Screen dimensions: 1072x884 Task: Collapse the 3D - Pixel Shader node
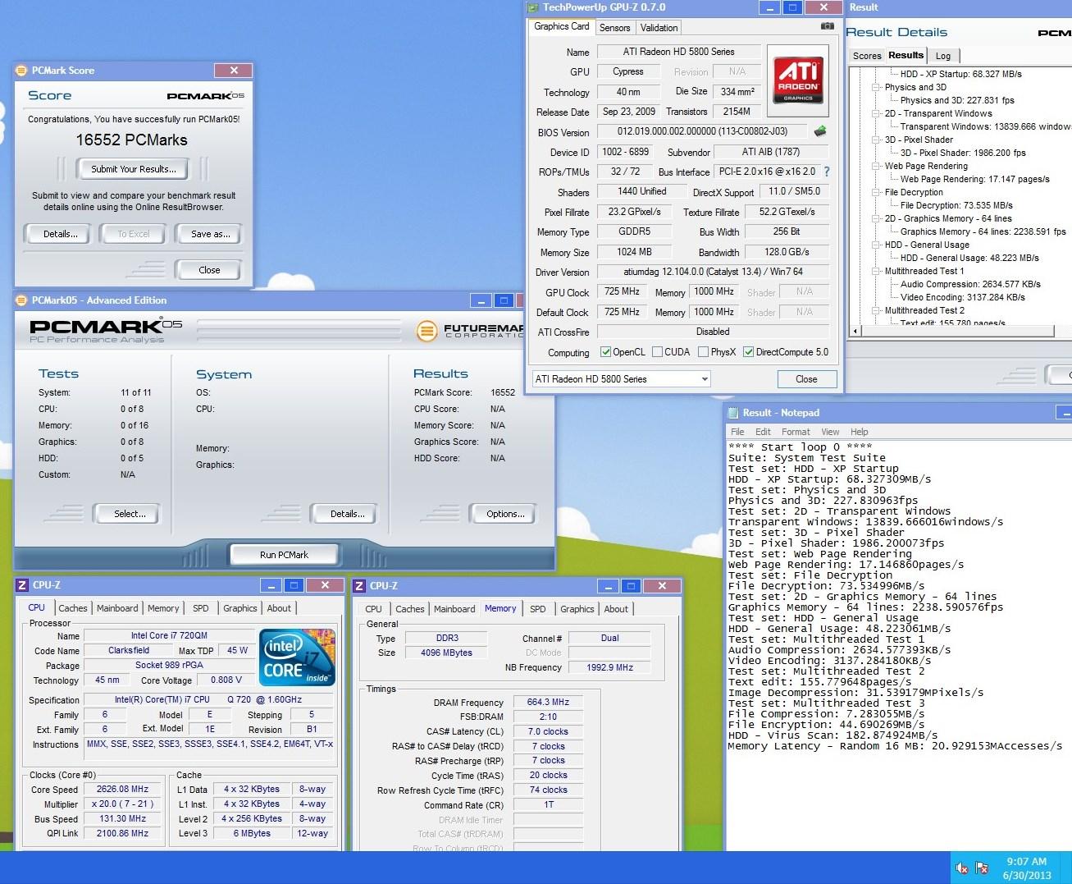click(x=875, y=140)
